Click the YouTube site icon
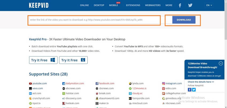The width and height of the screenshot is (227, 108). 30,83
